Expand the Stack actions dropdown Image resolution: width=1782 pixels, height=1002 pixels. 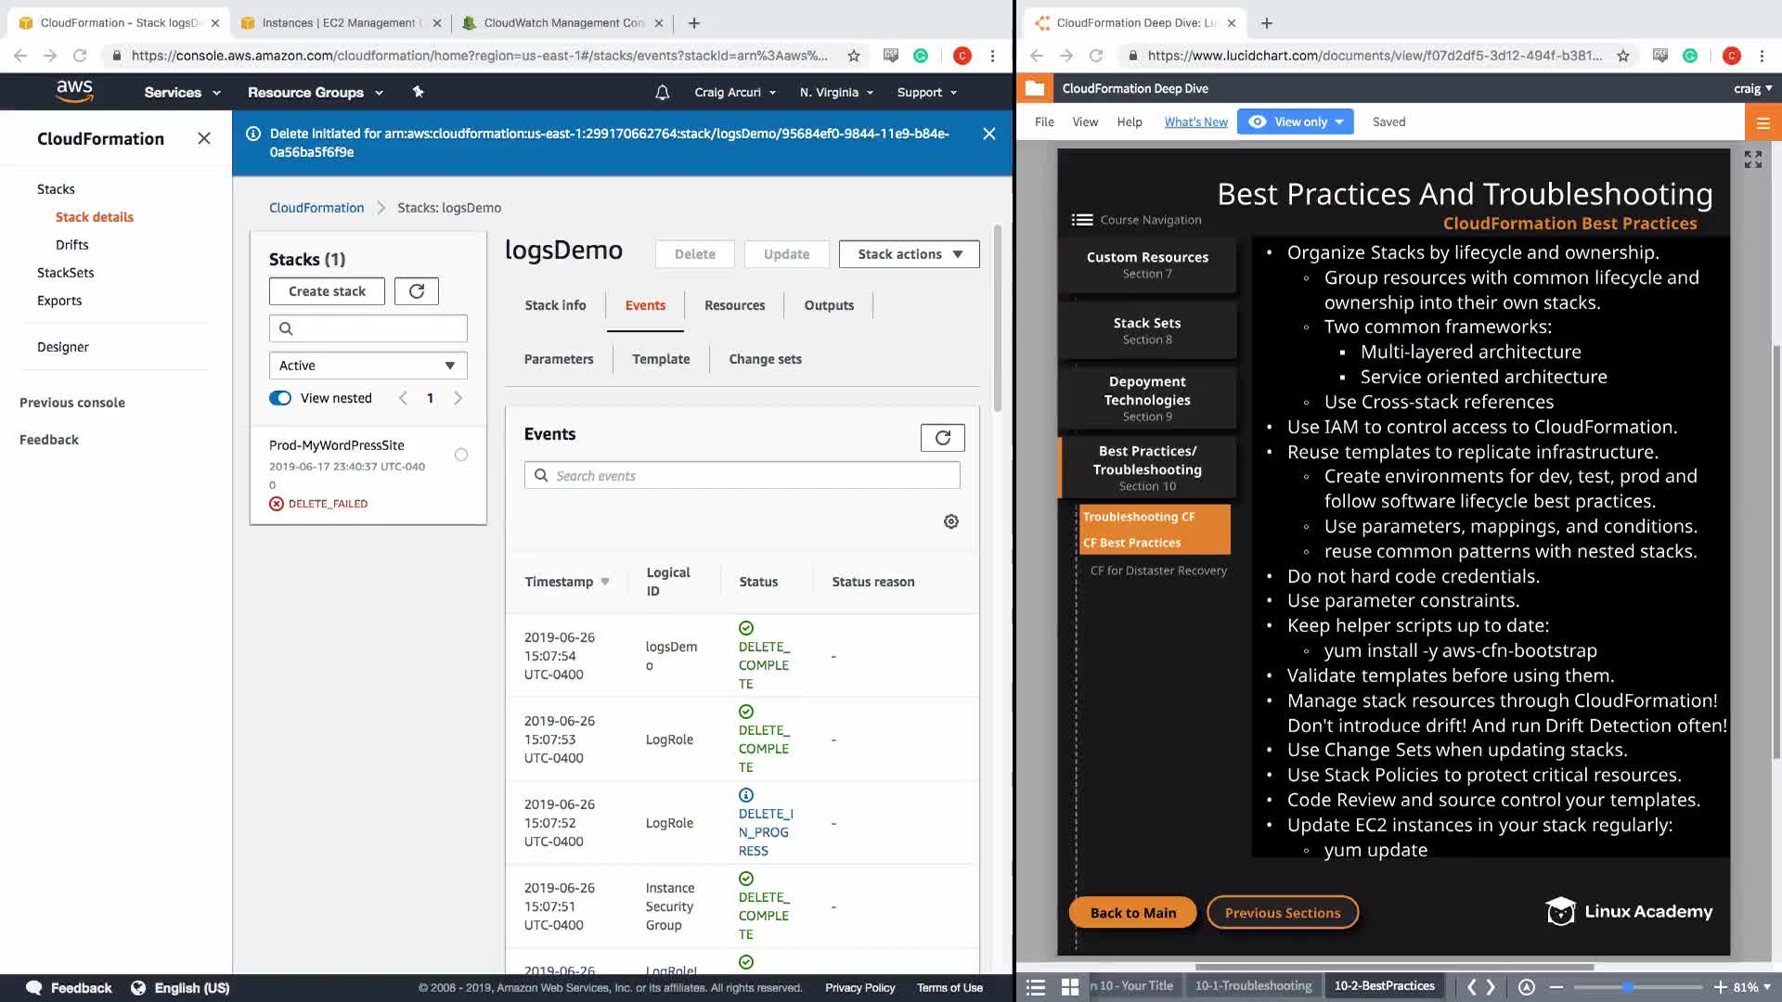909,254
